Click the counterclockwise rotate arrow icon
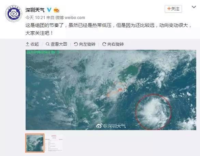 [x=76, y=44]
